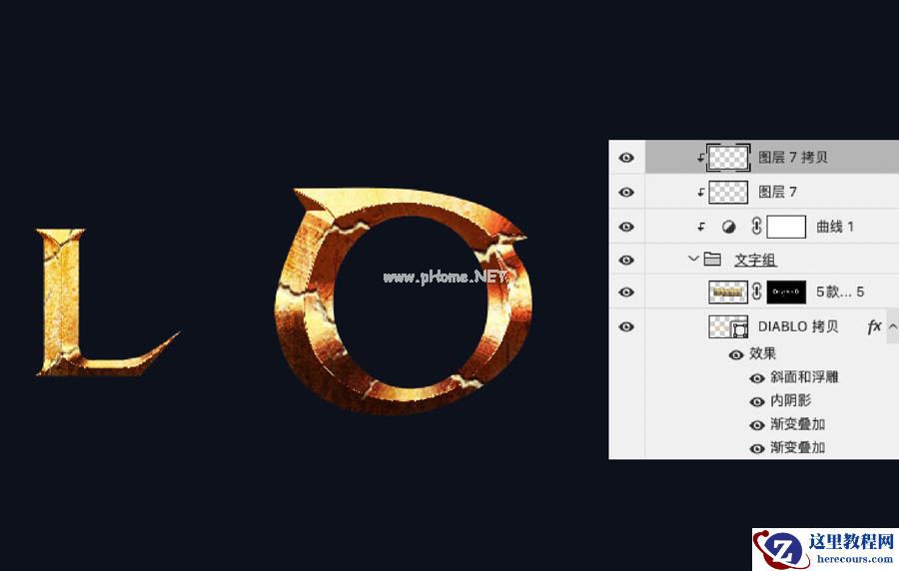Disable the 斜面和浮雕 effect

point(757,378)
